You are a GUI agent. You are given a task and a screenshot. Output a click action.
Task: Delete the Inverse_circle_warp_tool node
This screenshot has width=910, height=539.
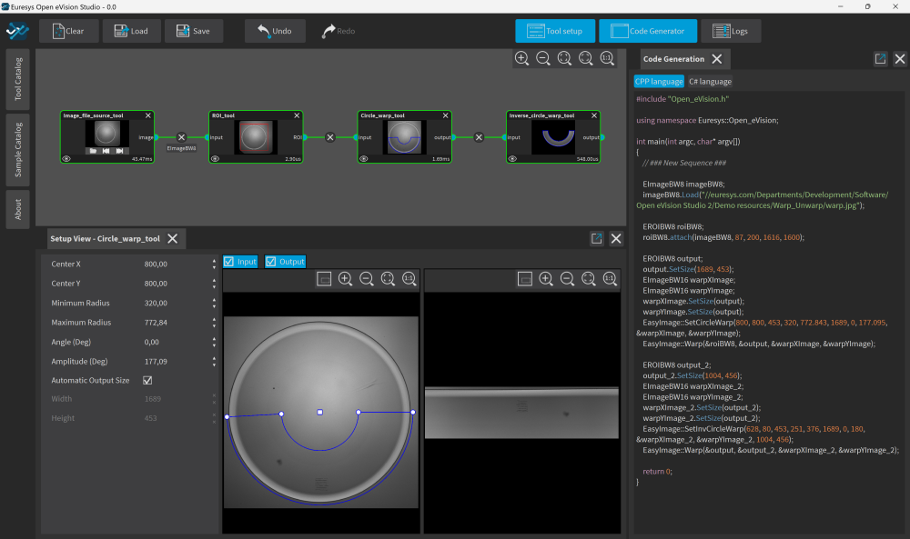click(594, 115)
